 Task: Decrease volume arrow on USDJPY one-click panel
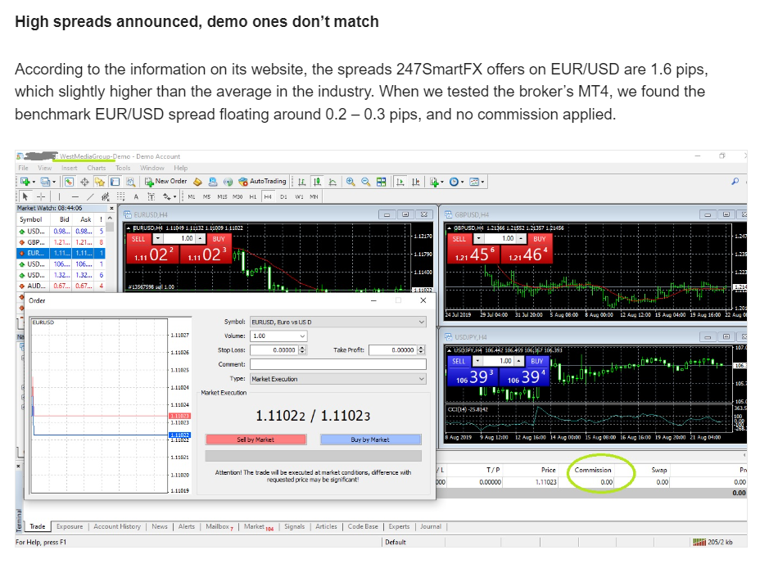(477, 361)
